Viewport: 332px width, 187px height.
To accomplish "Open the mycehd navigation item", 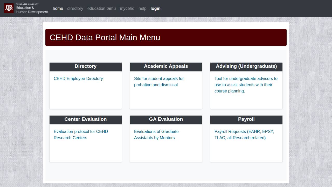I will 127,9.
